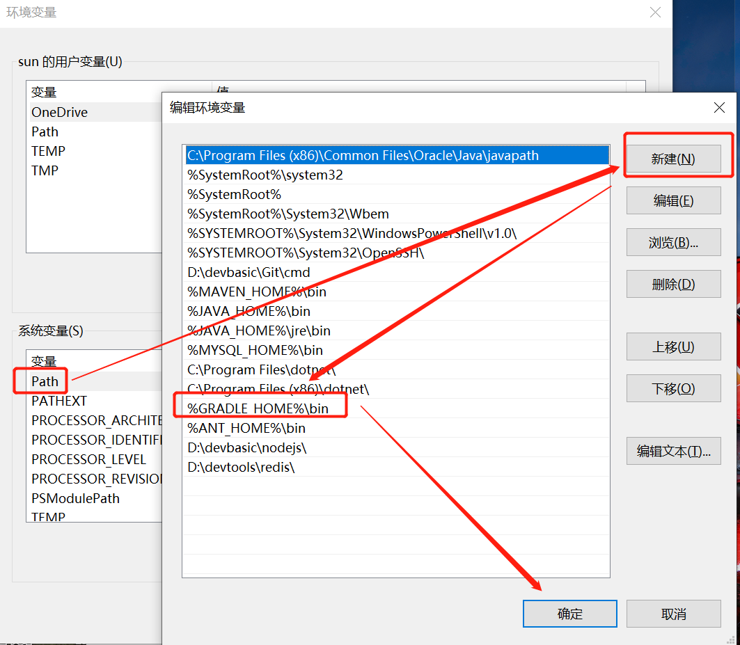Open 编辑文本(T)... text editor
Screen dimensions: 740x645
[673, 451]
